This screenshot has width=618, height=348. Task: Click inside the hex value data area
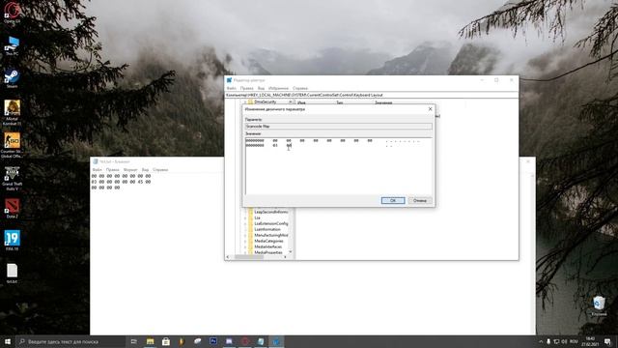tap(338, 165)
